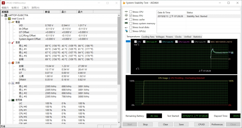Collapse the LAPTOP-0U8IC7FA tree node
This screenshot has width=242, height=128.
(2, 15)
